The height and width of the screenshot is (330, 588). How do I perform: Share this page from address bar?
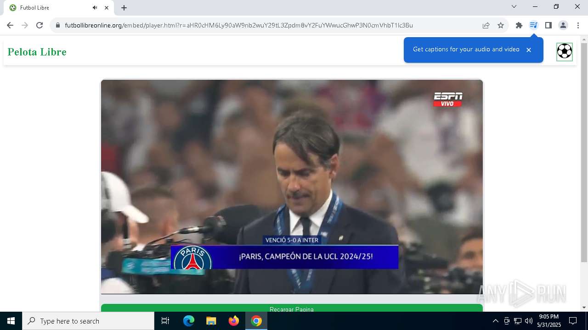point(486,25)
